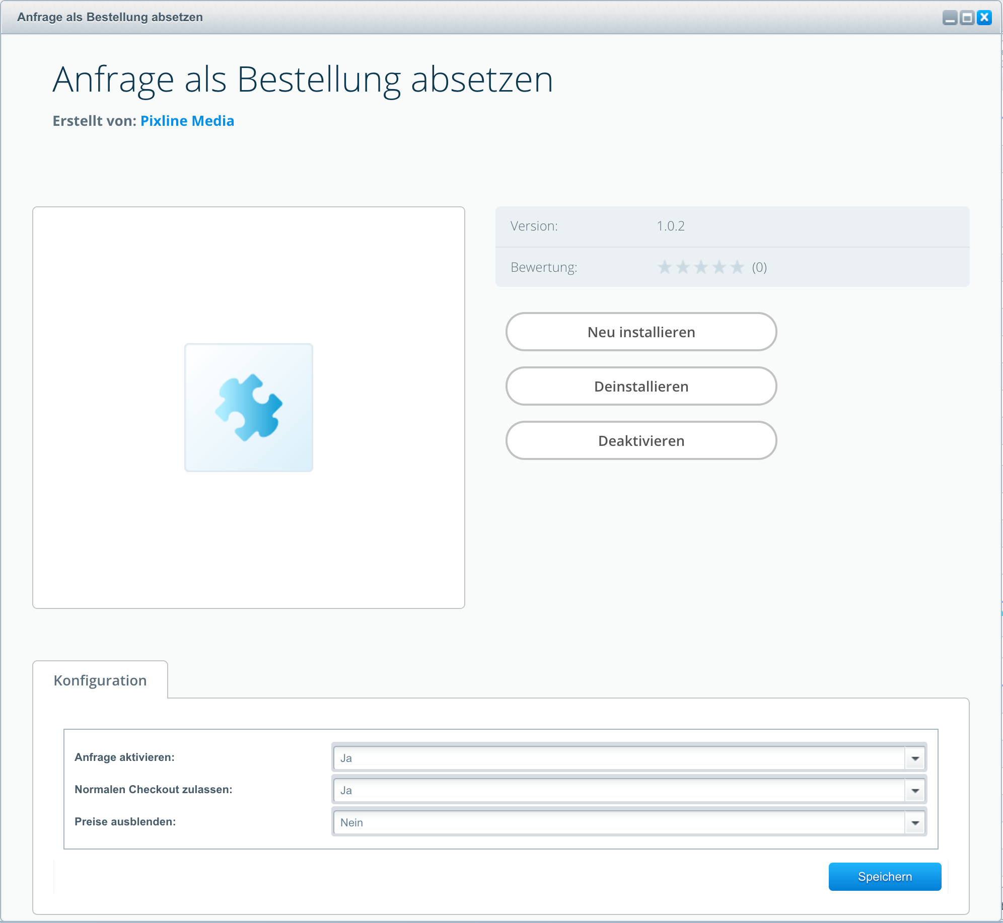Click the Bewertung: label

[x=544, y=267]
